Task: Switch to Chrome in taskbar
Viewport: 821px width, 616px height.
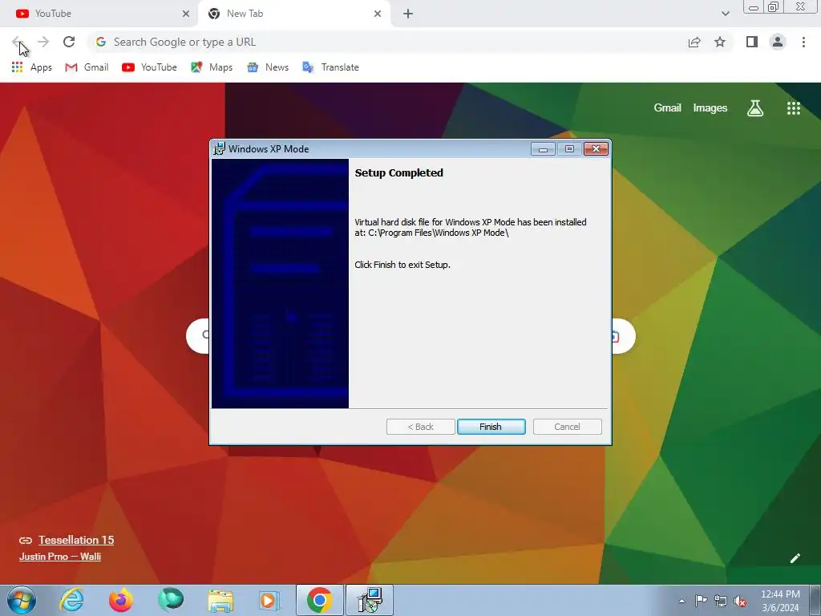Action: point(319,600)
